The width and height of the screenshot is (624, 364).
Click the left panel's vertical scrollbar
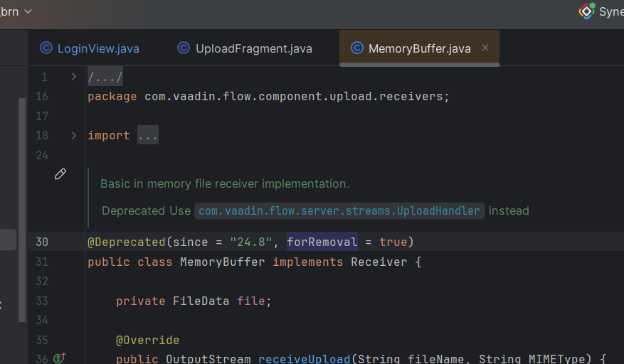pyautogui.click(x=22, y=206)
